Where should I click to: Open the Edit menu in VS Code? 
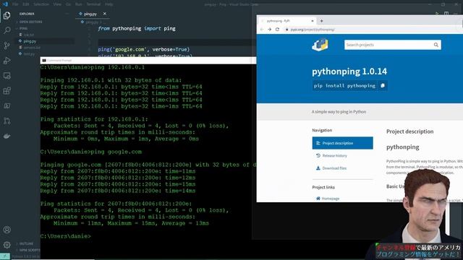tap(26, 4)
